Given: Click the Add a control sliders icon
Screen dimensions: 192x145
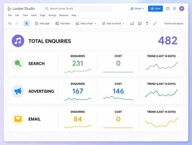Looking at the screenshot, I should (x=104, y=23).
